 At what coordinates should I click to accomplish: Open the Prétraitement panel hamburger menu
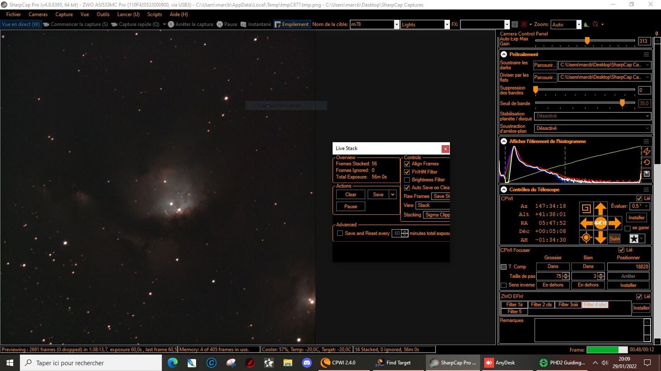(x=646, y=55)
